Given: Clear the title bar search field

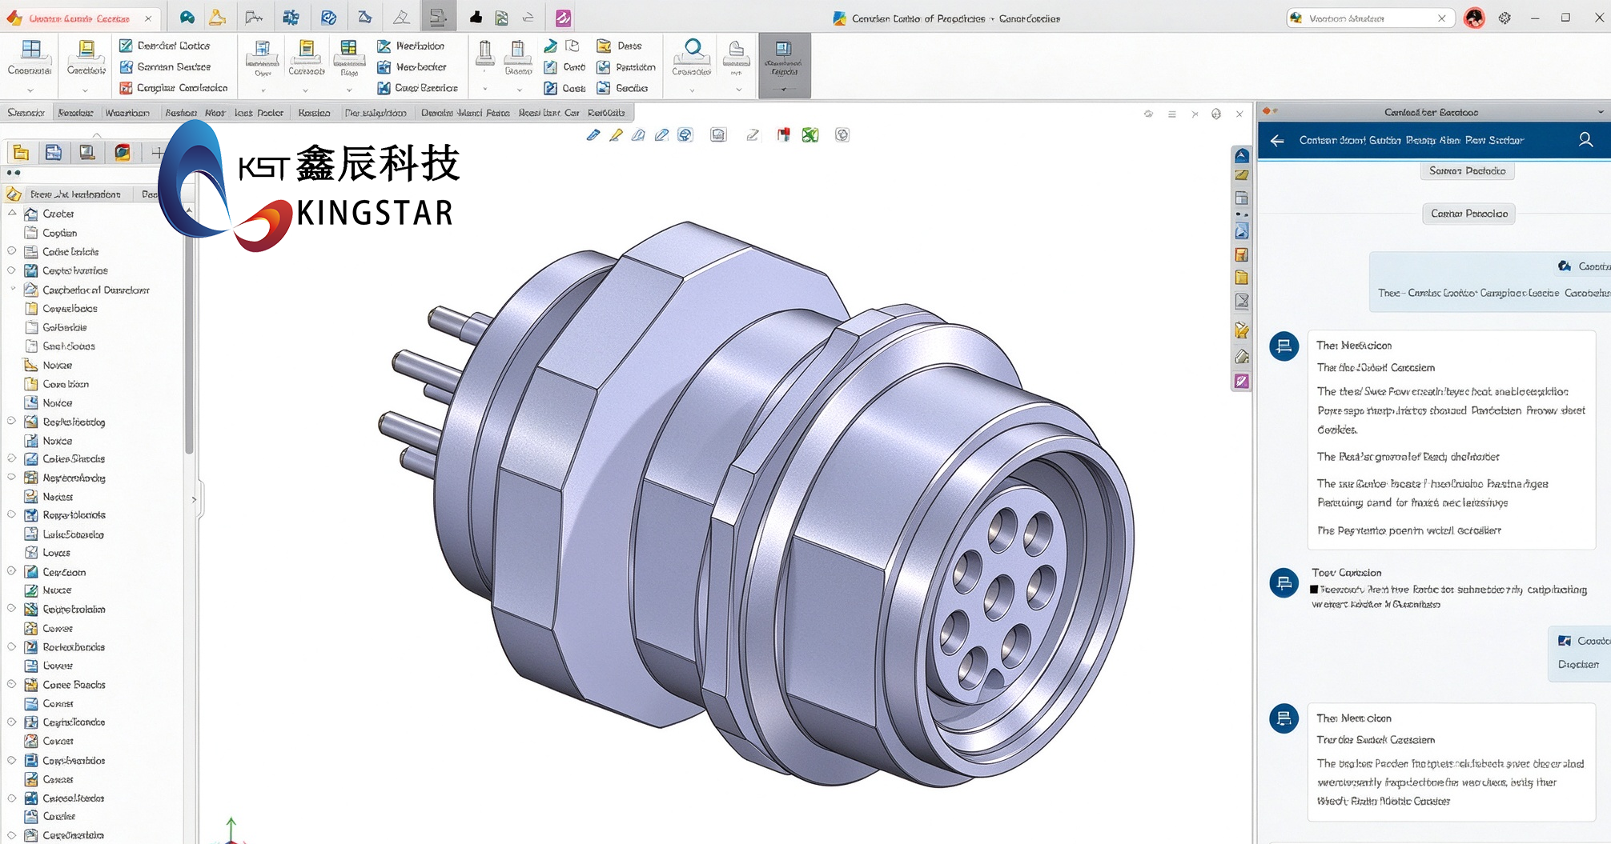Looking at the screenshot, I should (1441, 18).
